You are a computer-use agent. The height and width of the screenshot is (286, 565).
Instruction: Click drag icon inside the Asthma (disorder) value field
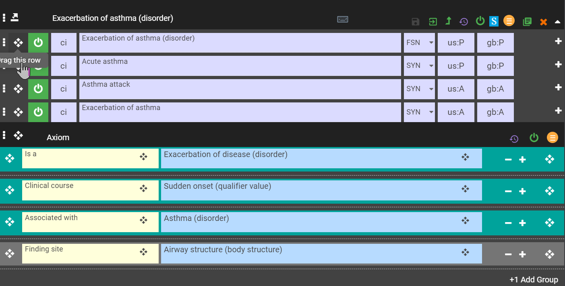click(465, 220)
